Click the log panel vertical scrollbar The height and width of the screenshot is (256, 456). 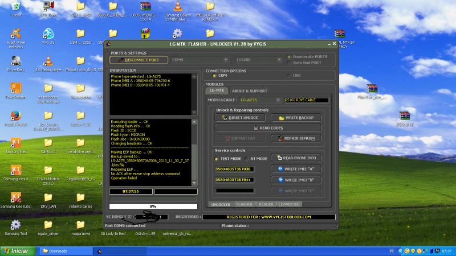[x=194, y=152]
